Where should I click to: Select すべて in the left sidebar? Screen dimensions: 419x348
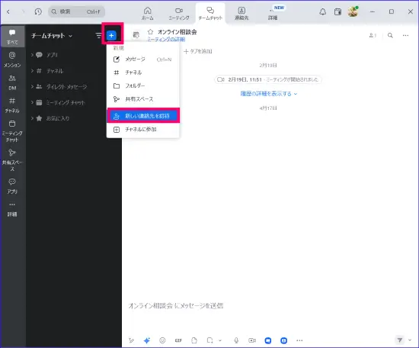tap(12, 37)
